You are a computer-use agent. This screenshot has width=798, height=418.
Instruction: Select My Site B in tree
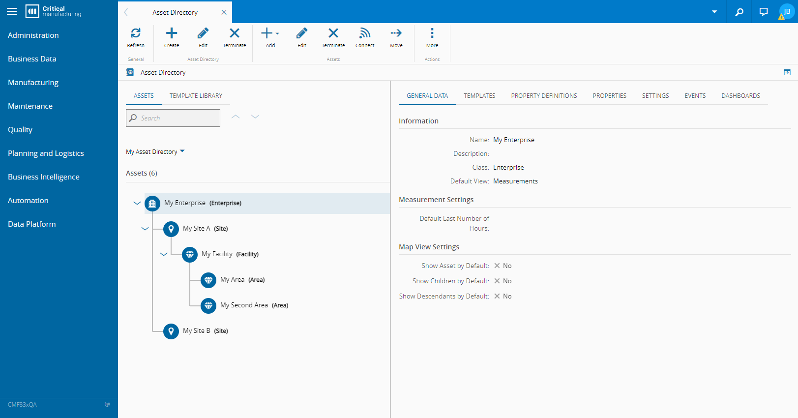[x=197, y=331]
